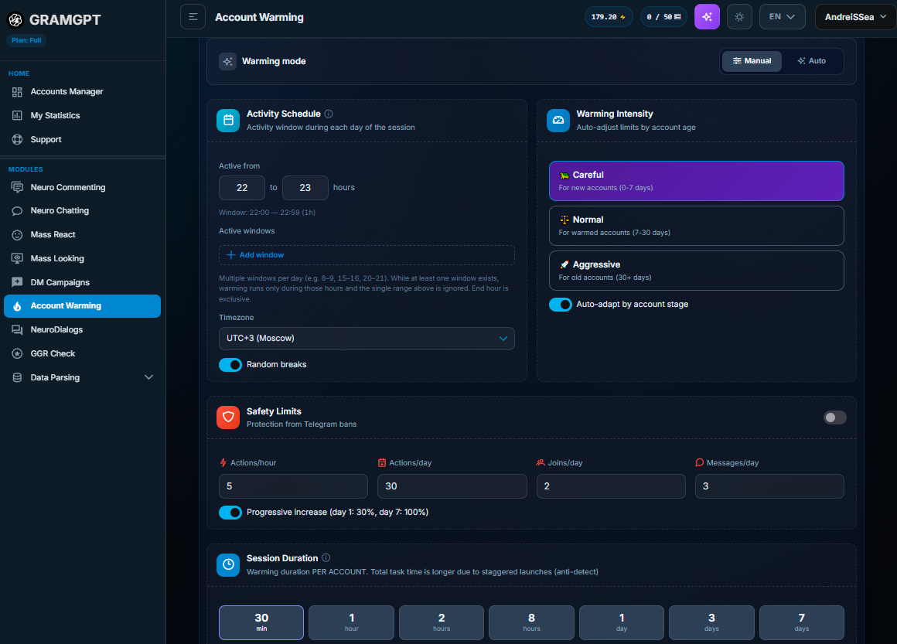897x644 pixels.
Task: Click the Warming Intensity gauge icon
Action: (558, 120)
